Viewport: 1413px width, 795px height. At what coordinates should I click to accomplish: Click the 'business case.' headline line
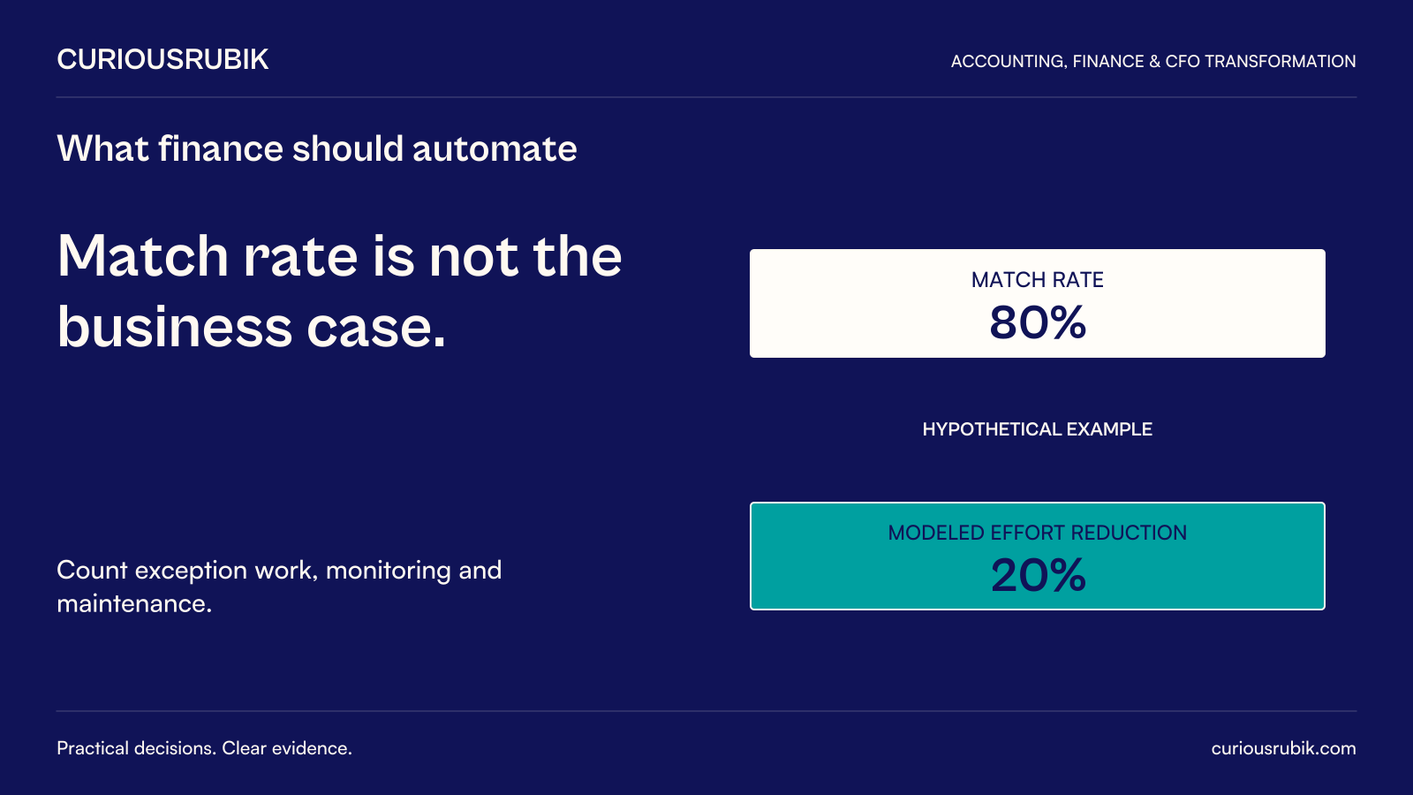coord(252,327)
